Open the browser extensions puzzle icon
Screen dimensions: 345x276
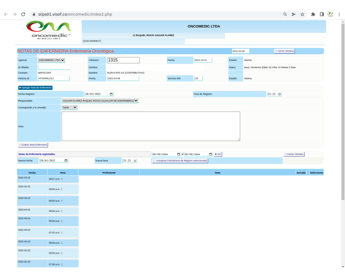click(313, 14)
